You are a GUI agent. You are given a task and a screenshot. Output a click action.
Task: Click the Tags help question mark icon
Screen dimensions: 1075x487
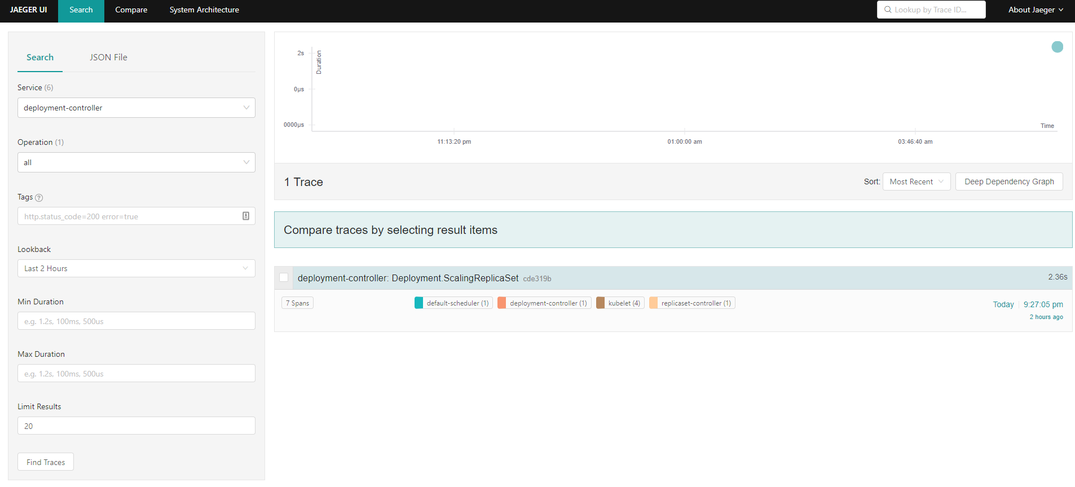point(39,198)
